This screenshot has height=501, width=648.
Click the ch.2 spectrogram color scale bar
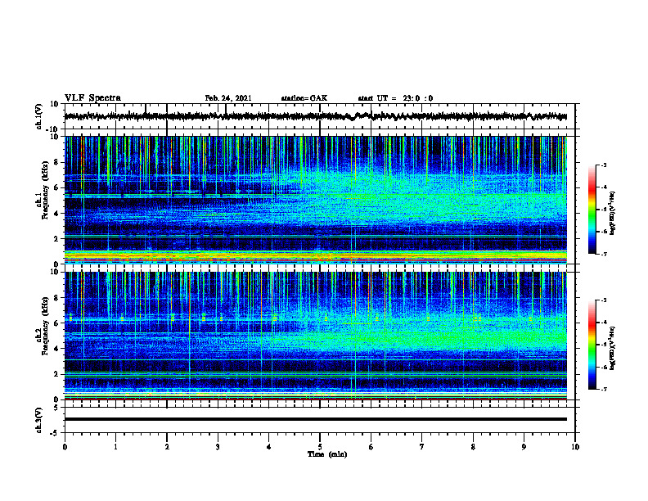(x=592, y=345)
